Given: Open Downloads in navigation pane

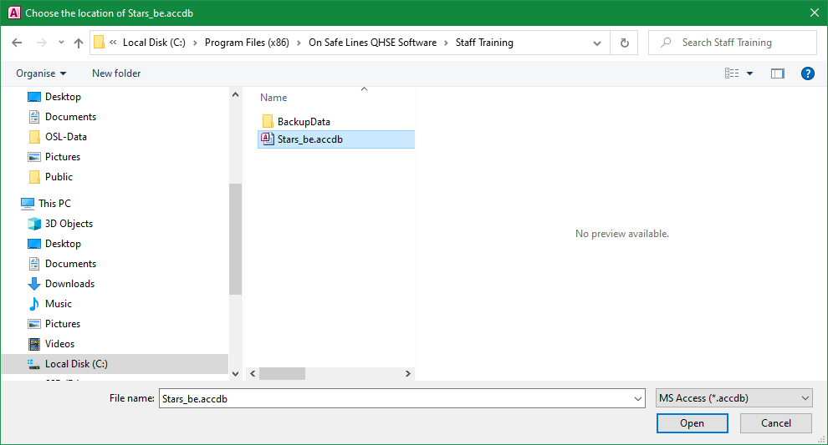Looking at the screenshot, I should pyautogui.click(x=69, y=284).
